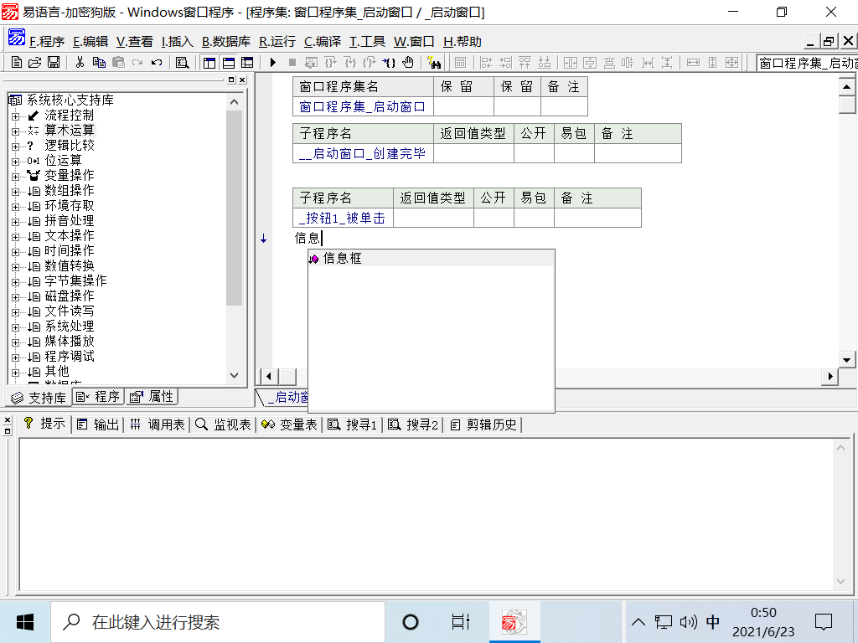Screen dimensions: 858x643
Task: Click the 易语言 icon in the taskbar
Action: coord(514,622)
